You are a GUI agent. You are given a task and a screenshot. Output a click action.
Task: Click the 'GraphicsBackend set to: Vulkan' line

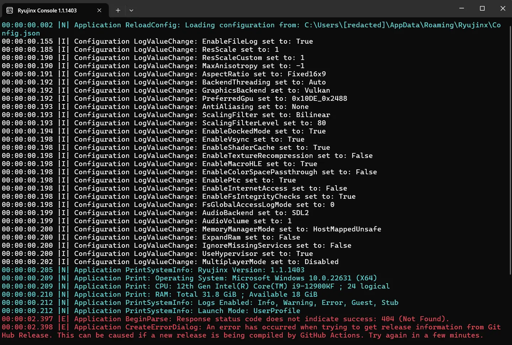click(x=166, y=90)
